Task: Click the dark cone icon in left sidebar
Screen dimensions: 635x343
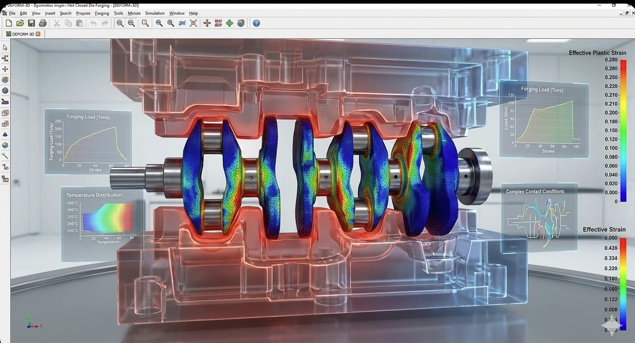Action: tap(5, 135)
